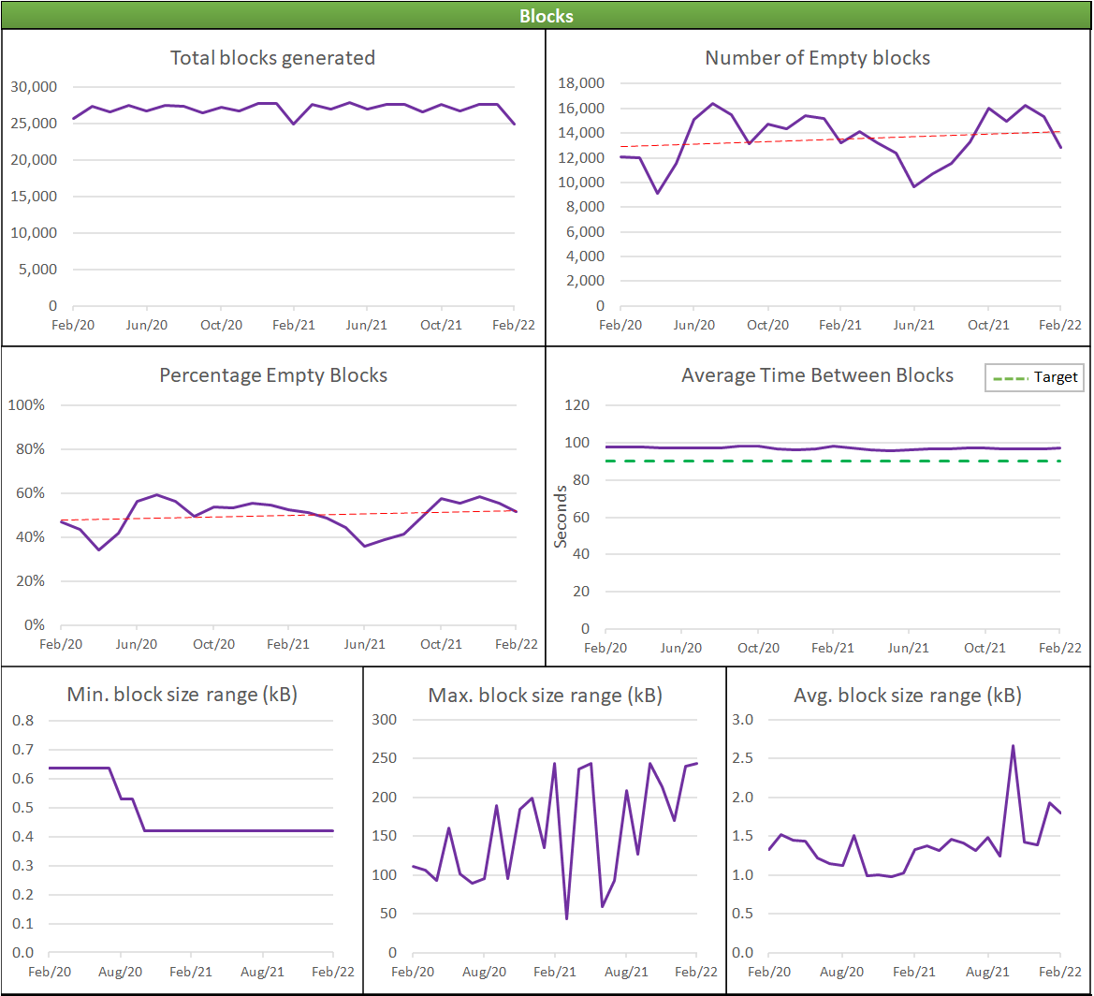Select the 'Number of Empty blocks' chart title
1094x996 pixels.
pos(817,58)
